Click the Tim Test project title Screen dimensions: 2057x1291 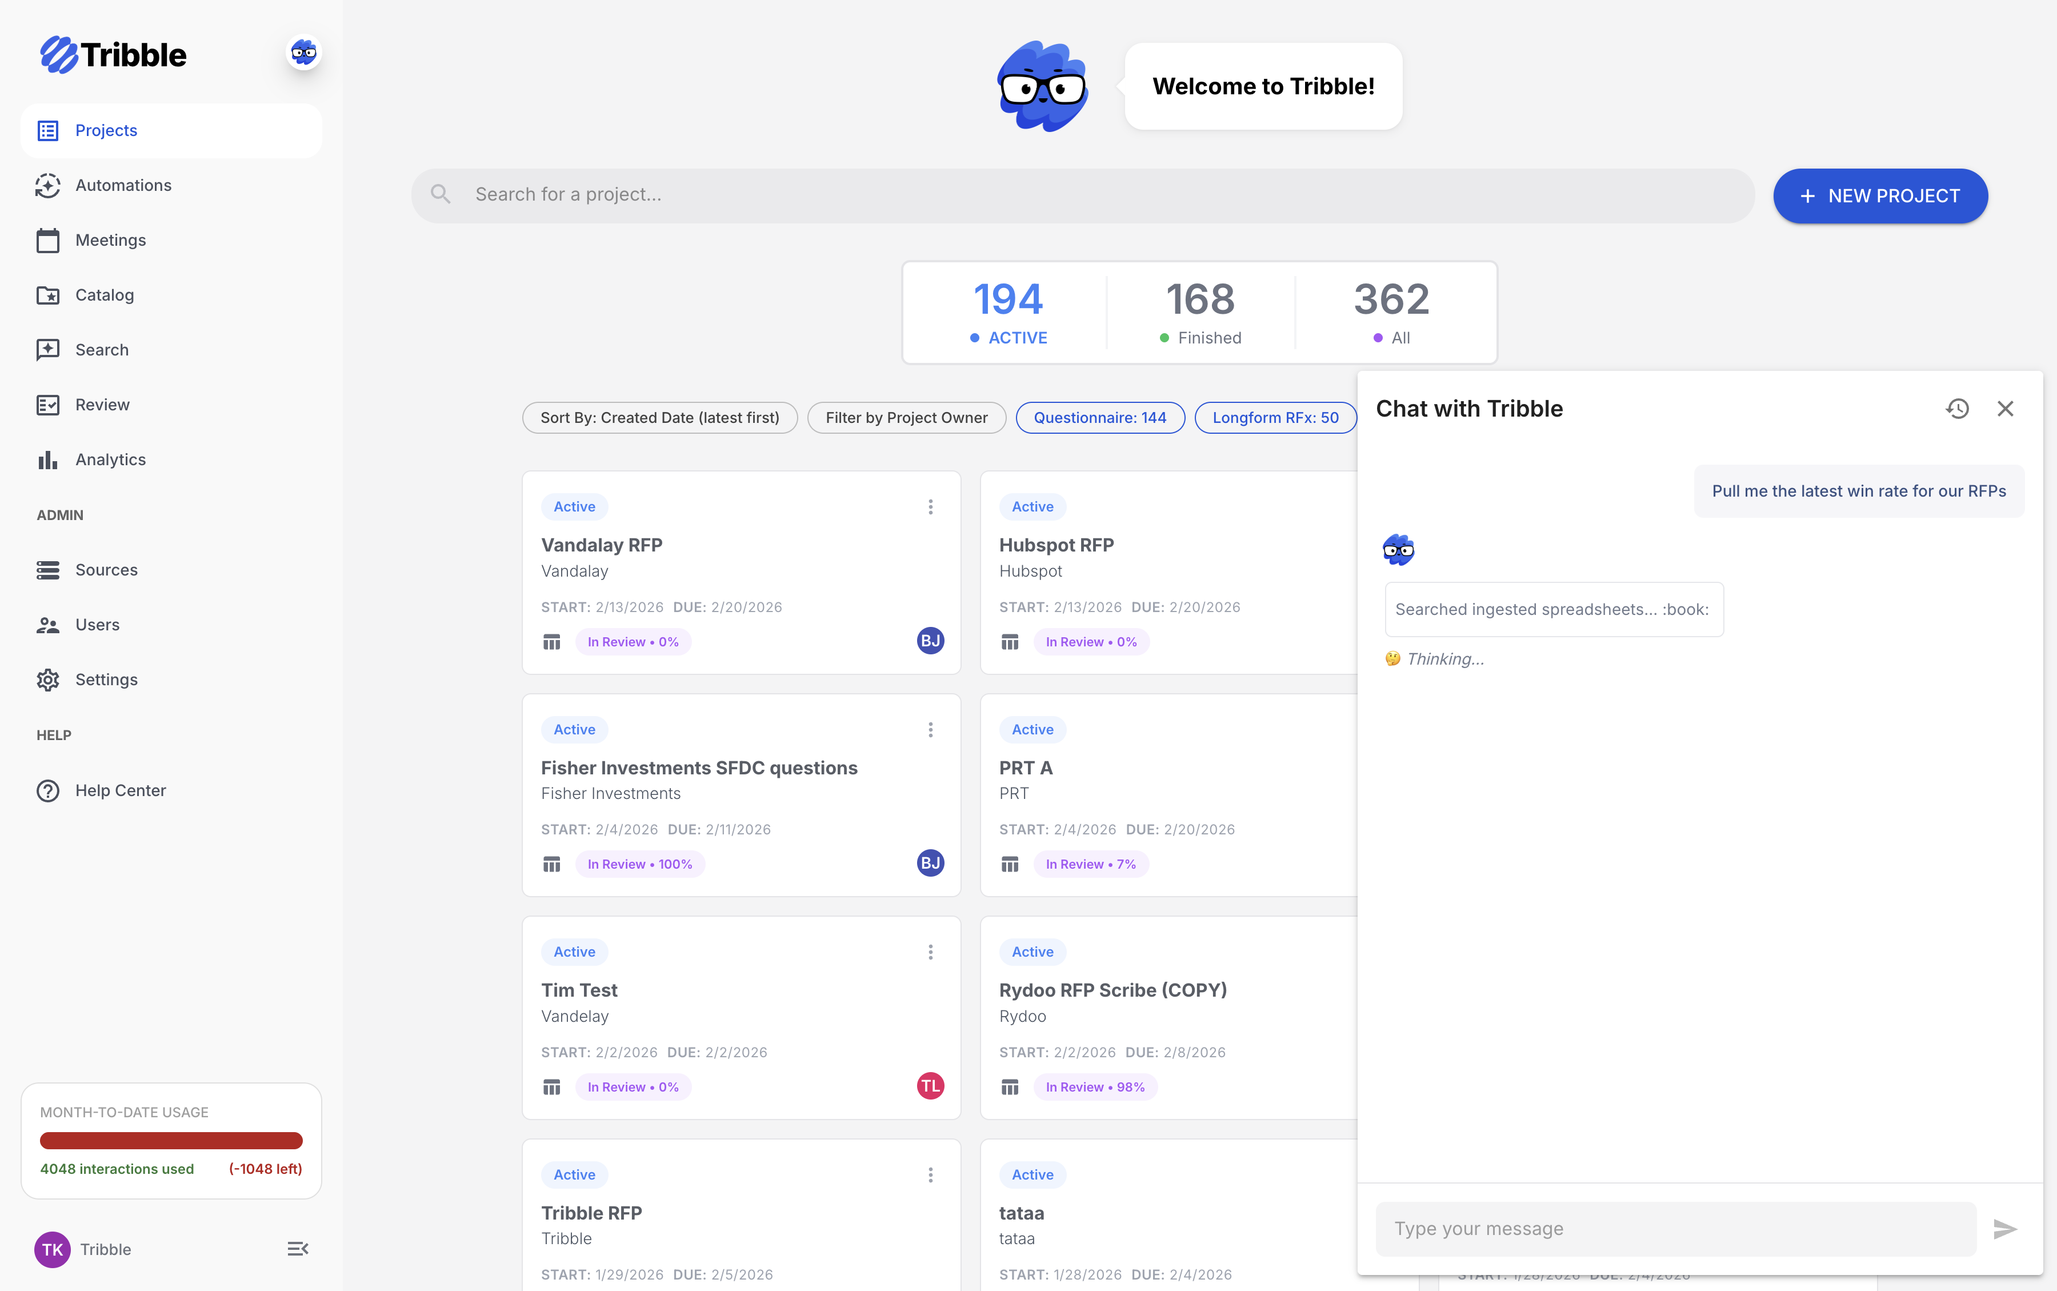[579, 990]
